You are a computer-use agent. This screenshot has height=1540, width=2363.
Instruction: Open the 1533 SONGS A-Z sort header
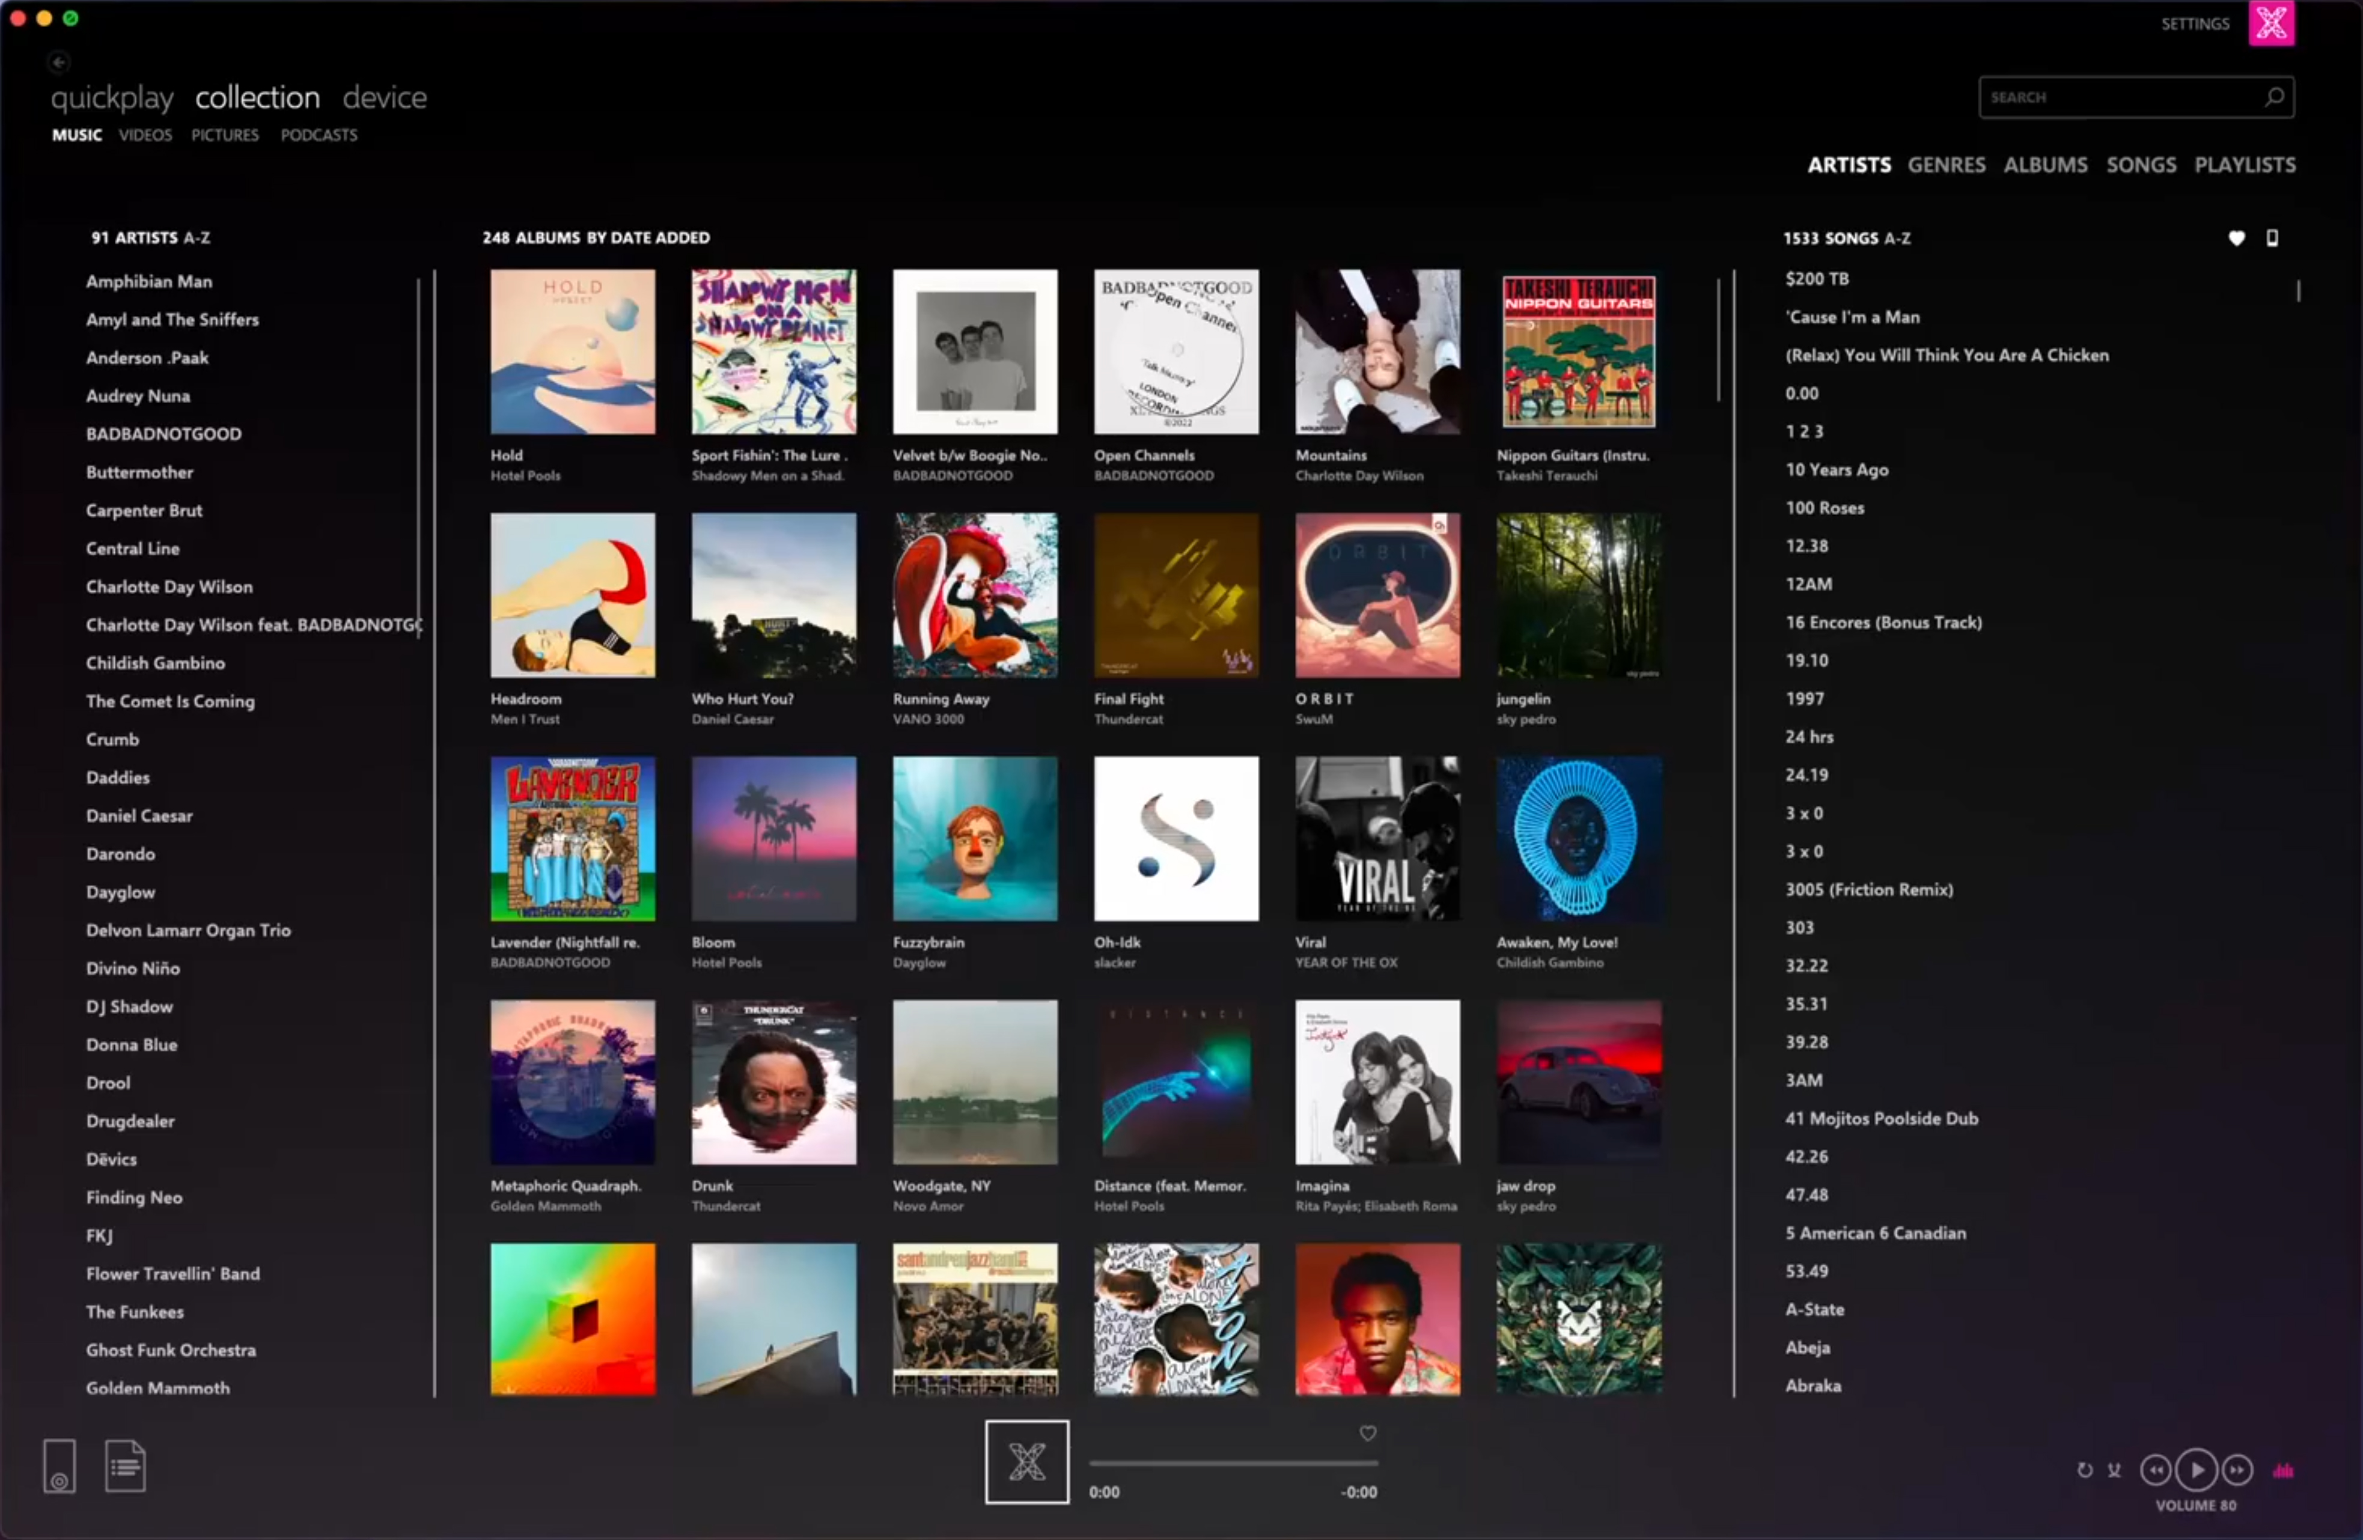[1847, 239]
